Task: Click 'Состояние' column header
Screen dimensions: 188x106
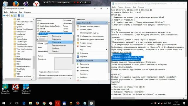Action: 67,20
